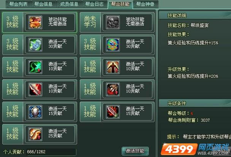Select the guild feast food skill icon
The image size is (231, 157).
point(35,22)
